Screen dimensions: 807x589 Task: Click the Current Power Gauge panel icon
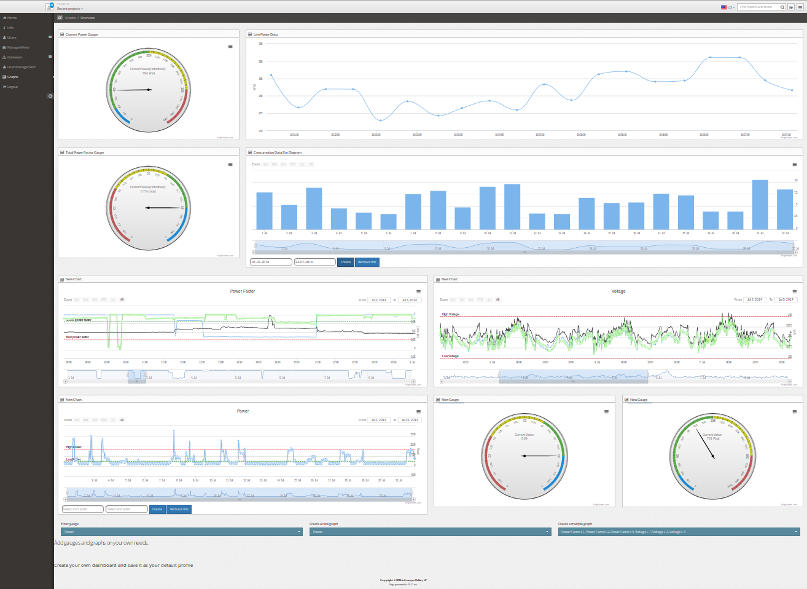pos(62,34)
